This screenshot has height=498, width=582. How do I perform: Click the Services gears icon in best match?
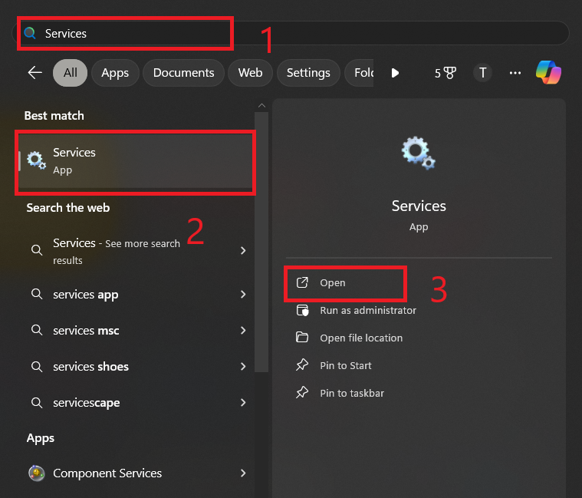tap(36, 160)
